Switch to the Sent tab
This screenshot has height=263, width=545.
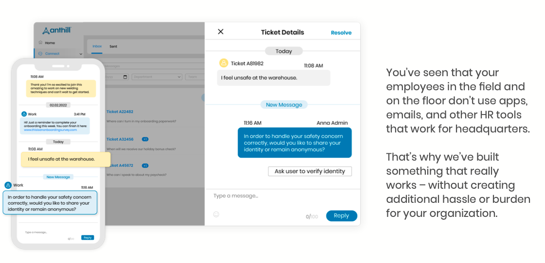113,47
